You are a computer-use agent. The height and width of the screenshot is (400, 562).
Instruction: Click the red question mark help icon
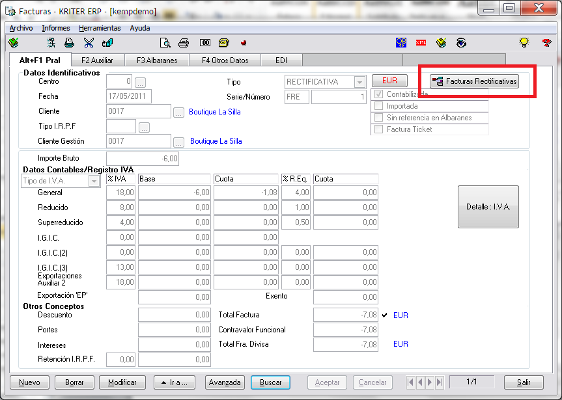(x=546, y=43)
